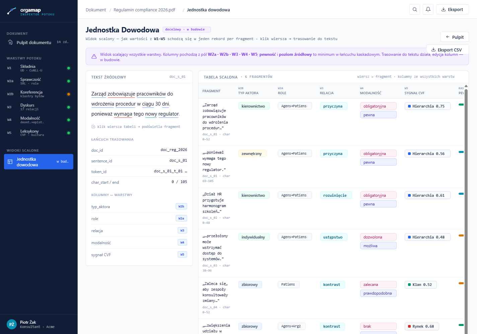
Task: Click the token_id value doc_s_01_t_01
Action: coord(170,171)
